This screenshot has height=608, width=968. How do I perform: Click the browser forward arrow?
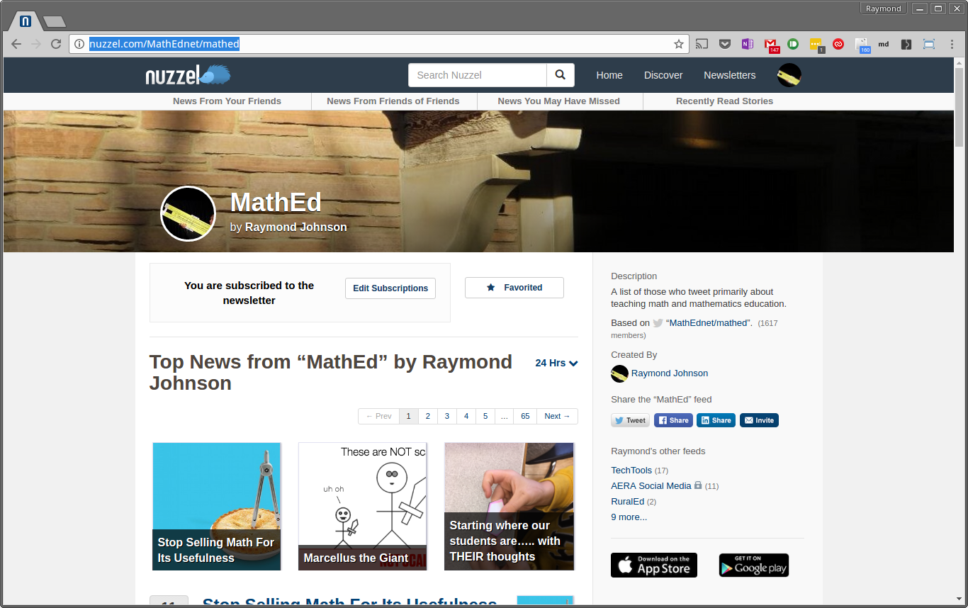[x=36, y=44]
